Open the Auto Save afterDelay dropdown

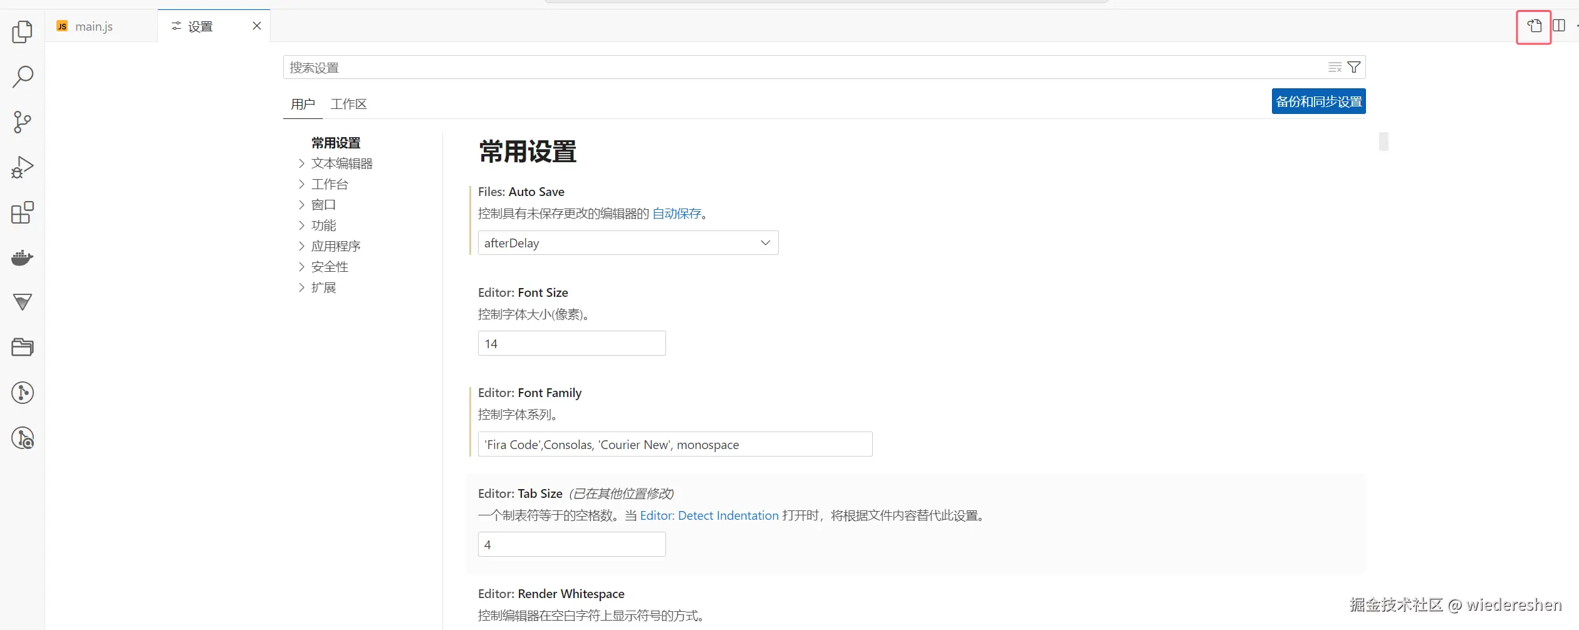(628, 243)
